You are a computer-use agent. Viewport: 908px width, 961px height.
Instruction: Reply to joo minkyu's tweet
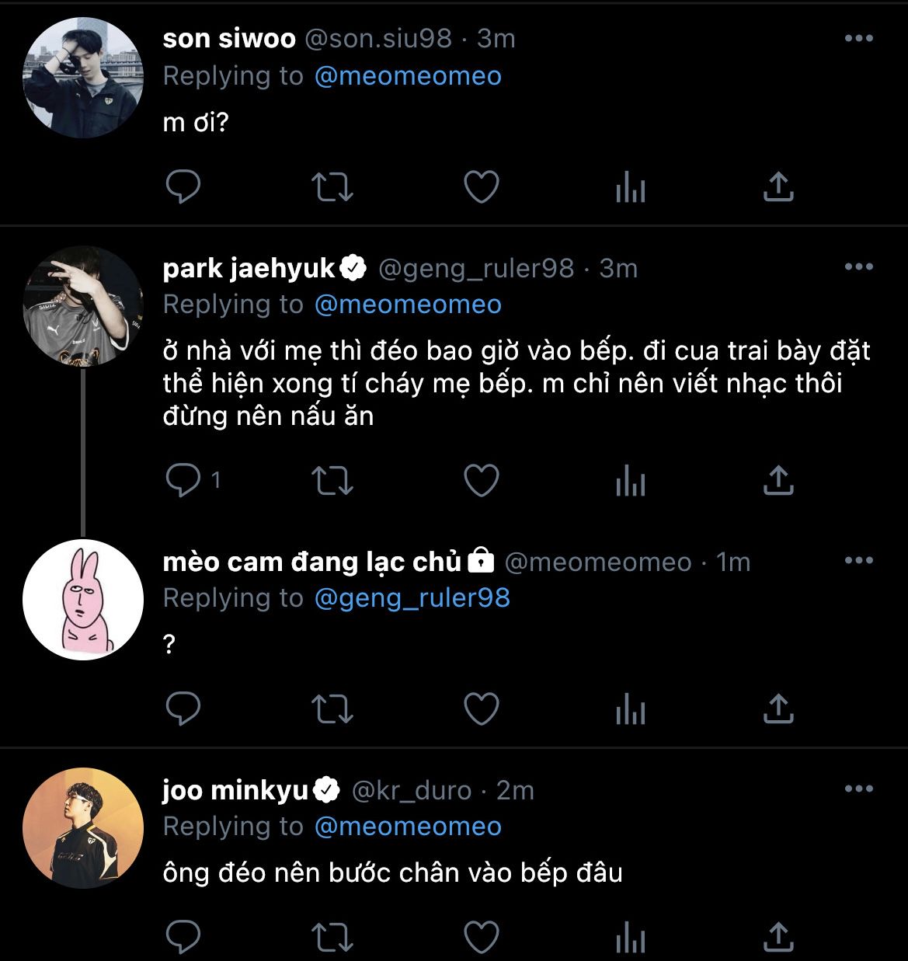coord(184,937)
